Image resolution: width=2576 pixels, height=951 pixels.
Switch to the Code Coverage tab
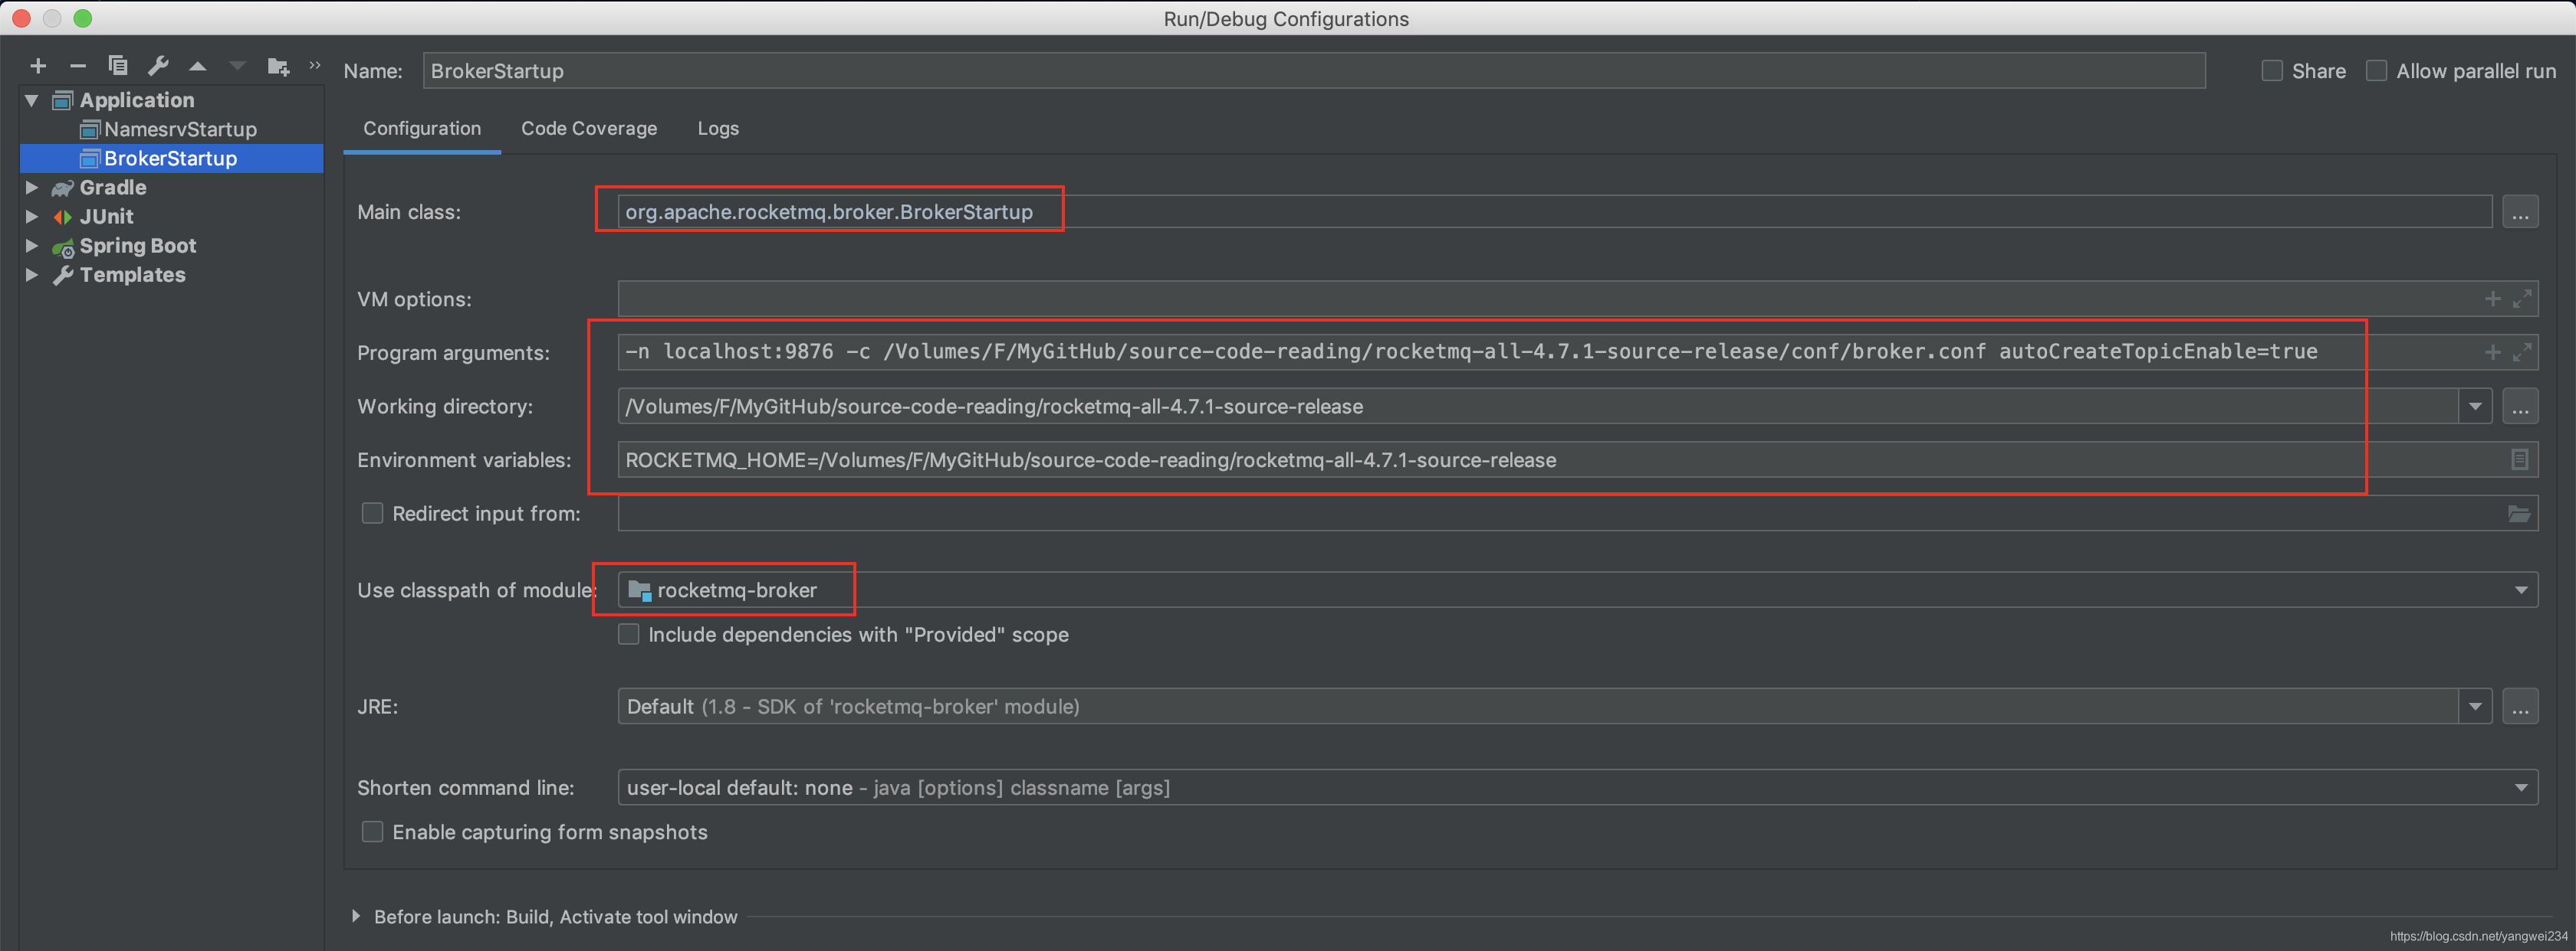pyautogui.click(x=588, y=129)
